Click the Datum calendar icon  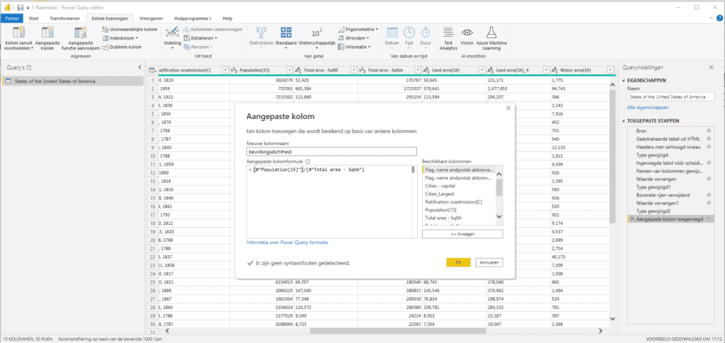(392, 33)
